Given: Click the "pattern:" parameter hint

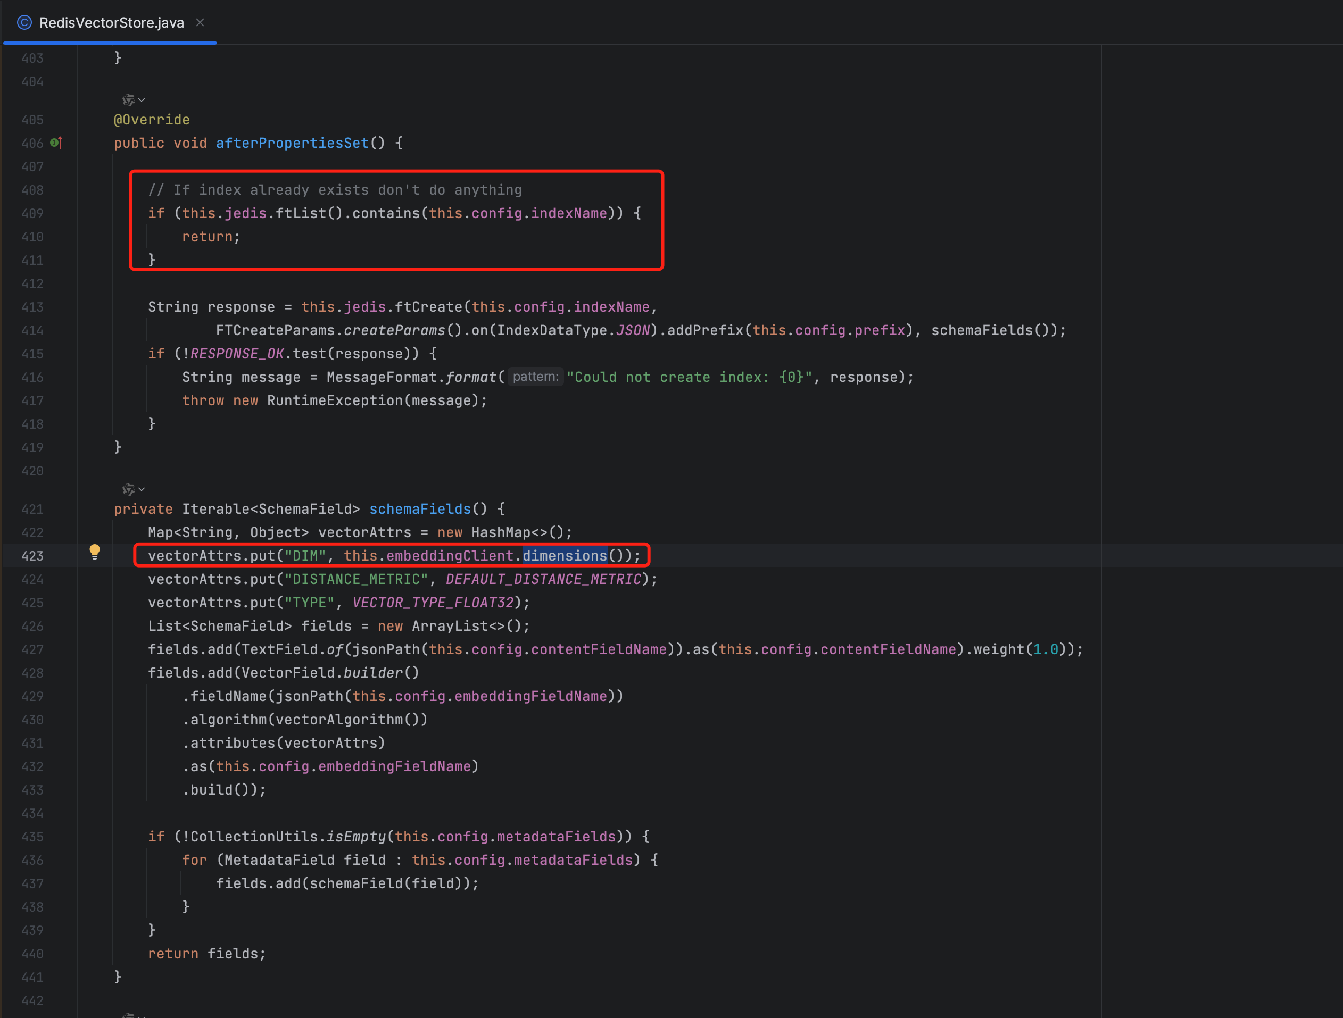Looking at the screenshot, I should click(535, 377).
